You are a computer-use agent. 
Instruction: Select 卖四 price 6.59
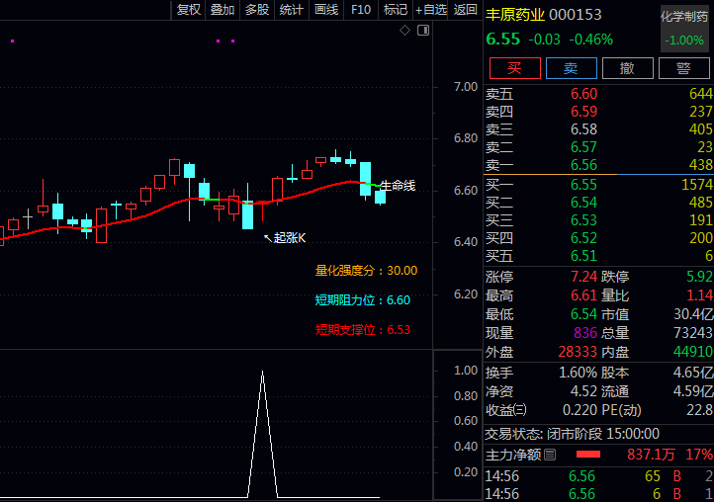(583, 112)
